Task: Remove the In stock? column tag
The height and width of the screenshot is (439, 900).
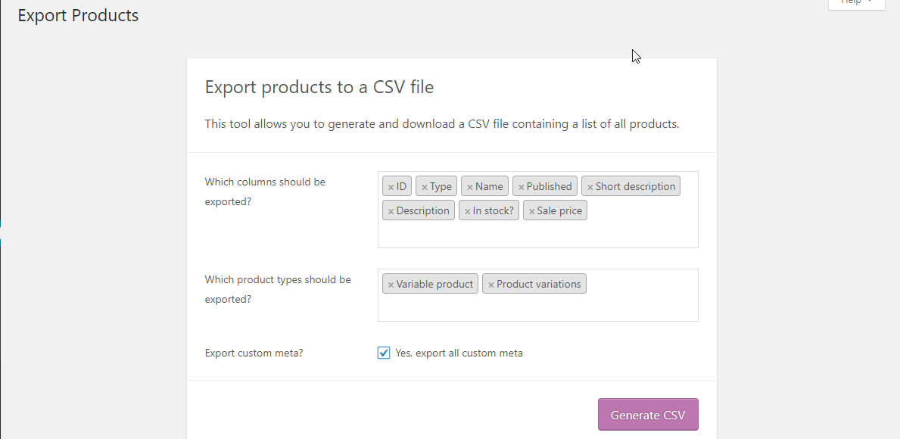Action: [468, 211]
